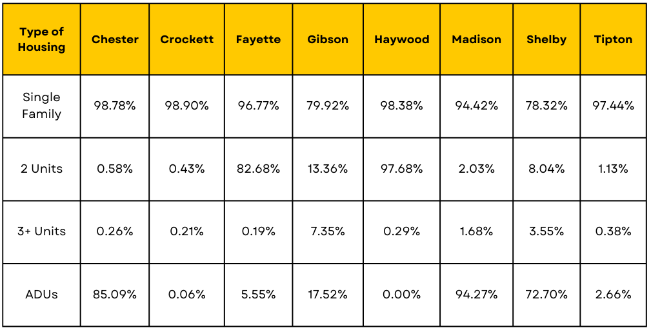Select the Tipton column header
651x330 pixels.
click(x=613, y=39)
